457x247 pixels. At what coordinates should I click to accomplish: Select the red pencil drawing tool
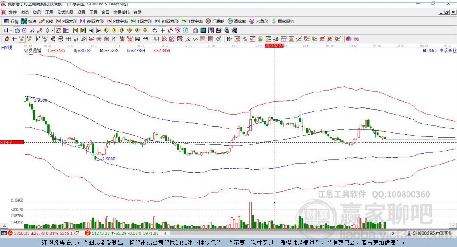(x=6, y=39)
